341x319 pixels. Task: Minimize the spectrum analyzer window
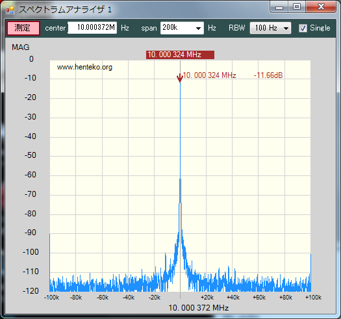(x=279, y=7)
